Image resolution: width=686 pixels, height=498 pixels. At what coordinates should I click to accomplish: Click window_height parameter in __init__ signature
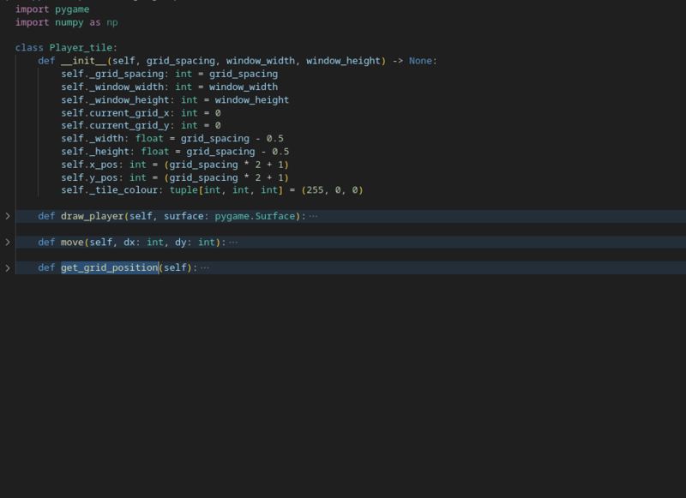click(344, 61)
